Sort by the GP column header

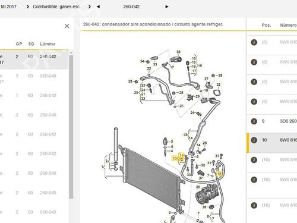click(x=19, y=44)
